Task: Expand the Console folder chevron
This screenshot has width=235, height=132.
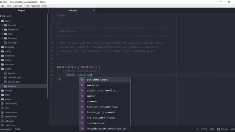Action: point(2,25)
